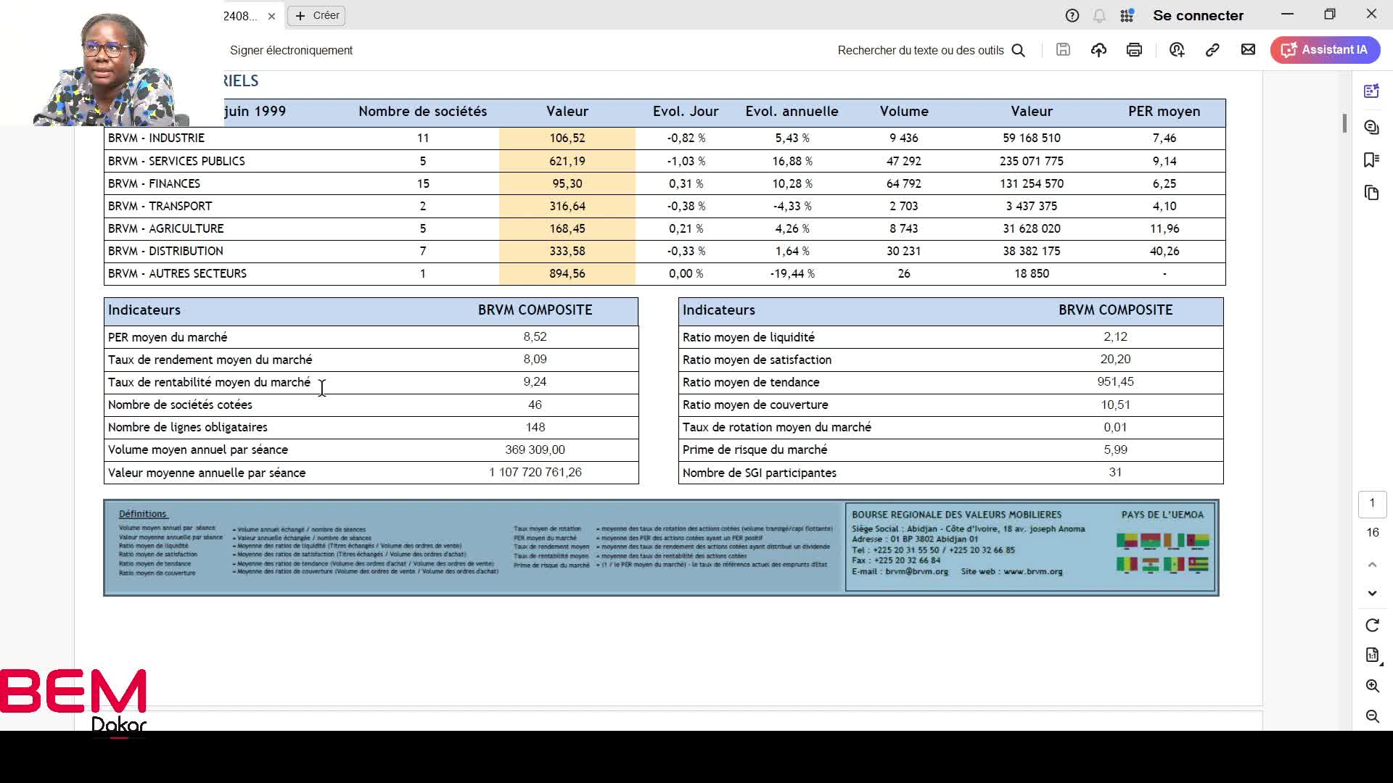This screenshot has height=783, width=1393.
Task: Go to previous page with up chevron
Action: coord(1372,565)
